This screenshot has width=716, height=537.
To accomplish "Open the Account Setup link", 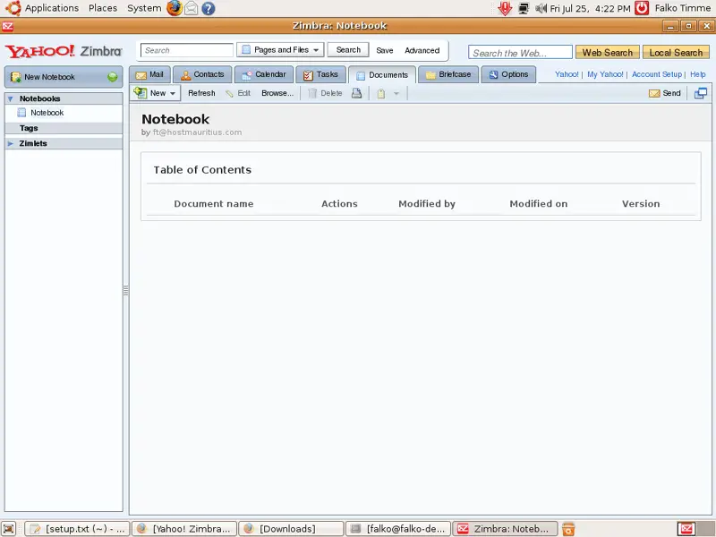I will click(657, 74).
